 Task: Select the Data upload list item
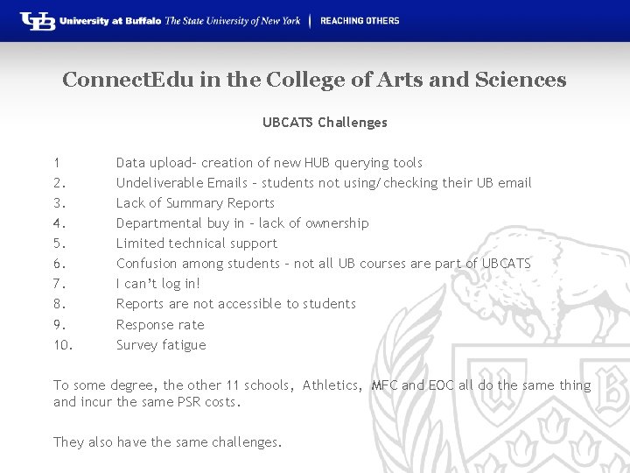[269, 163]
